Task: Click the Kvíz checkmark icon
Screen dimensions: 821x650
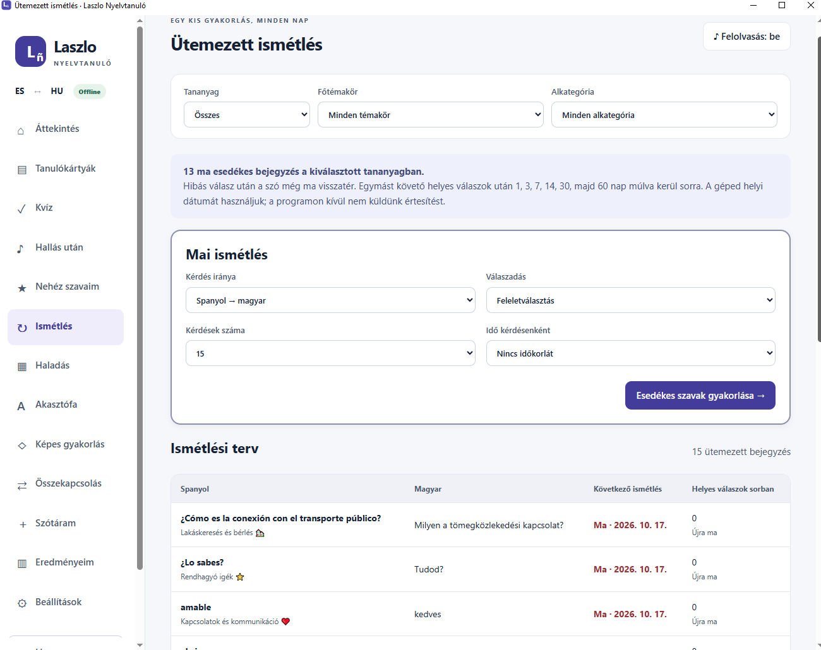Action: click(21, 209)
